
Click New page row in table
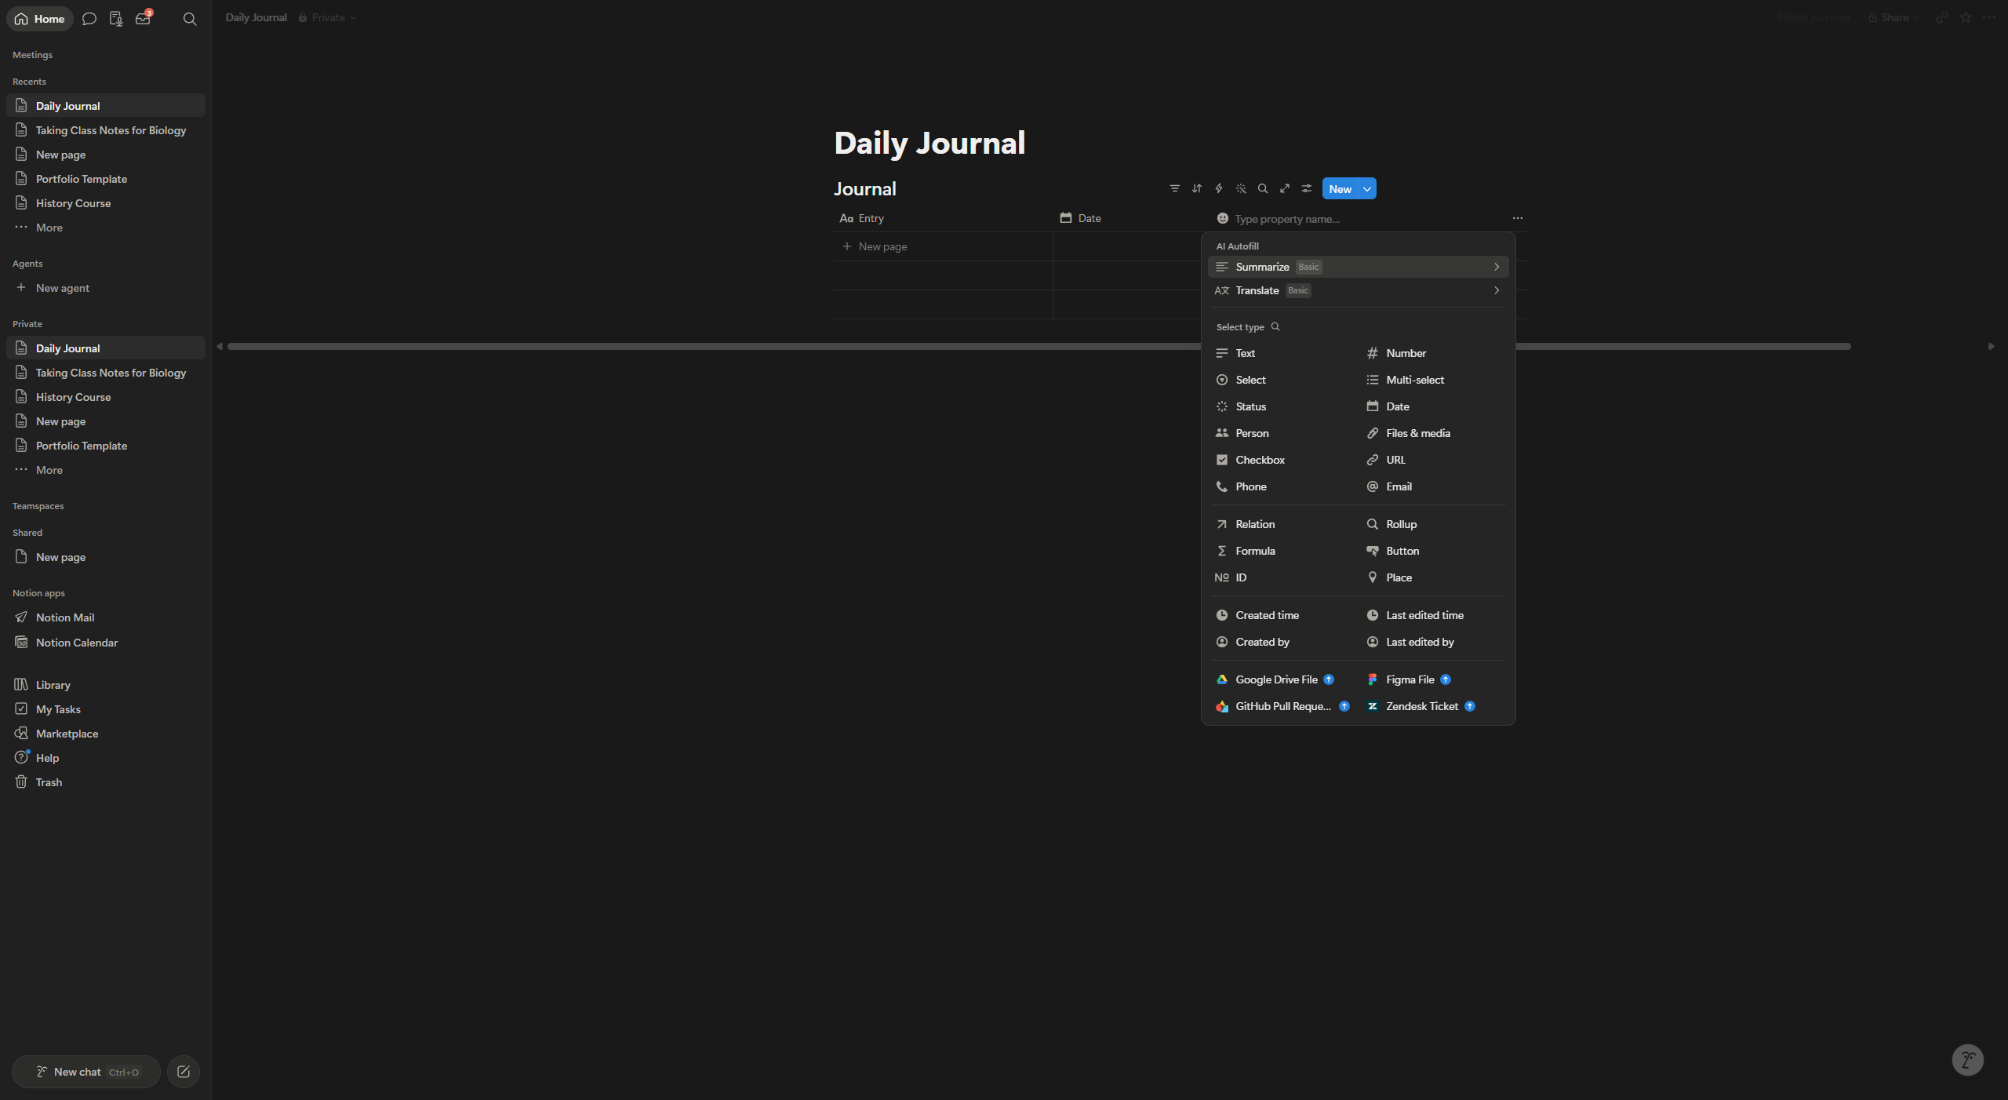pyautogui.click(x=943, y=246)
